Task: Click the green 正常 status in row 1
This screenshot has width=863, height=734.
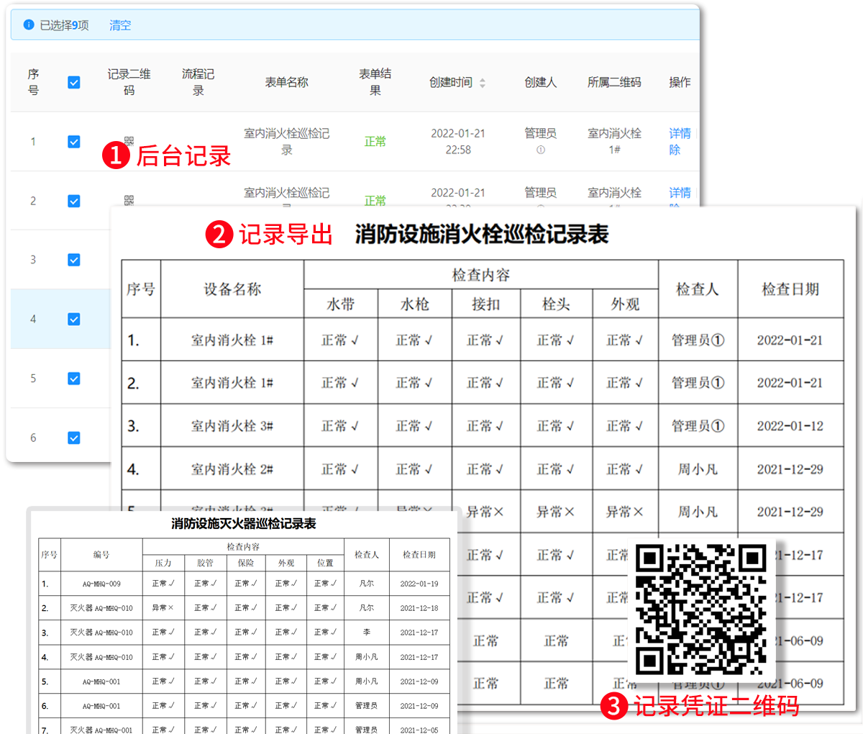Action: tap(375, 142)
